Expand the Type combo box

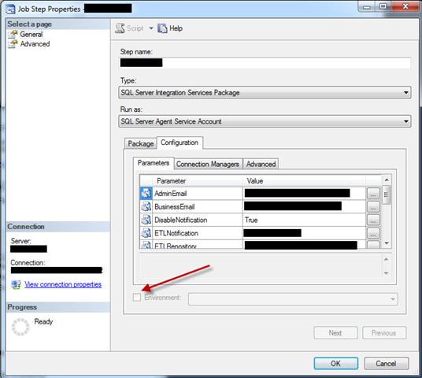click(x=406, y=93)
